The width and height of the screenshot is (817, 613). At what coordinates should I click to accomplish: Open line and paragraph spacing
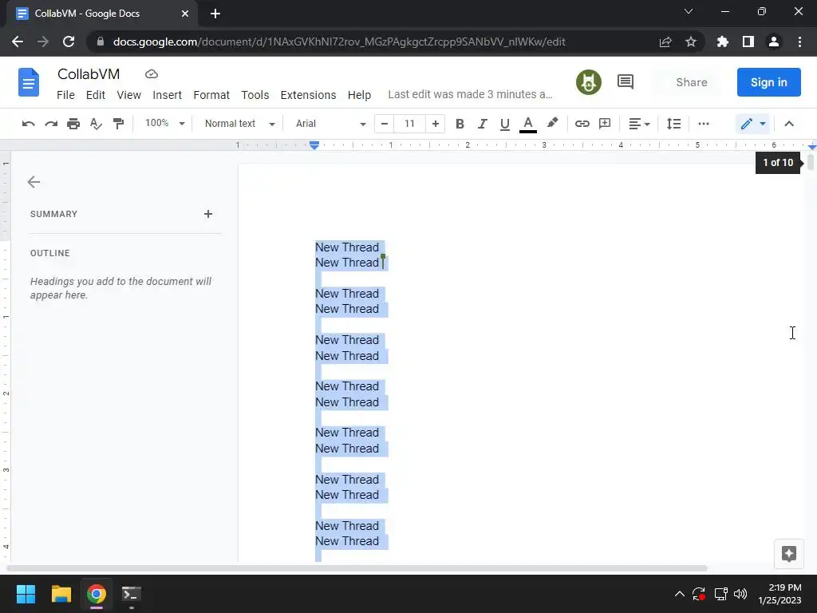[673, 124]
